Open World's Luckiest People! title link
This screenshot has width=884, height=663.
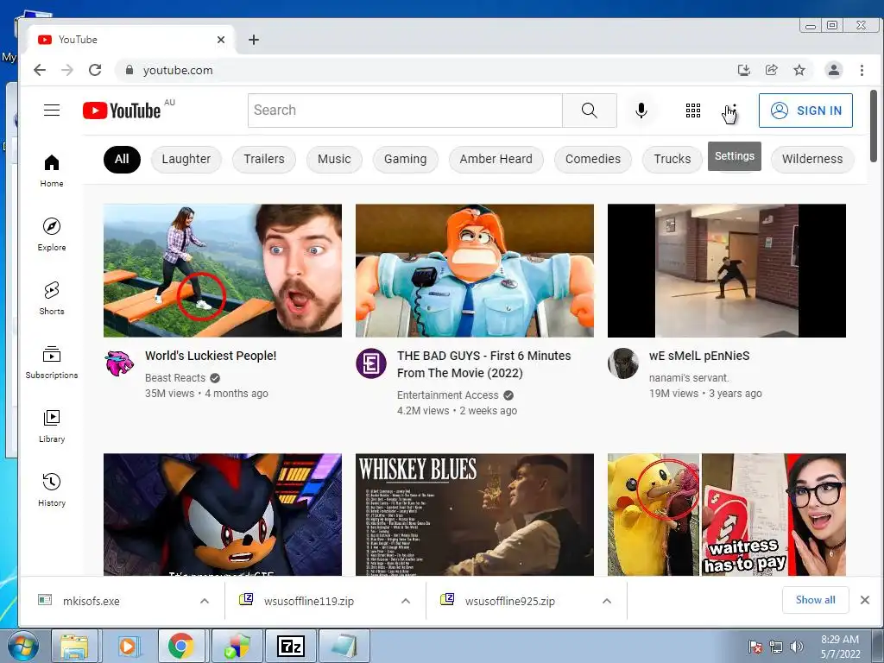[211, 356]
